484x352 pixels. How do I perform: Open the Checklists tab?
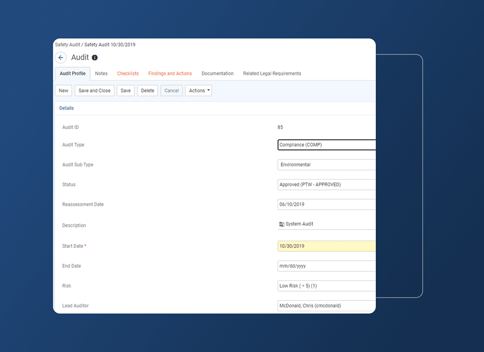click(128, 73)
